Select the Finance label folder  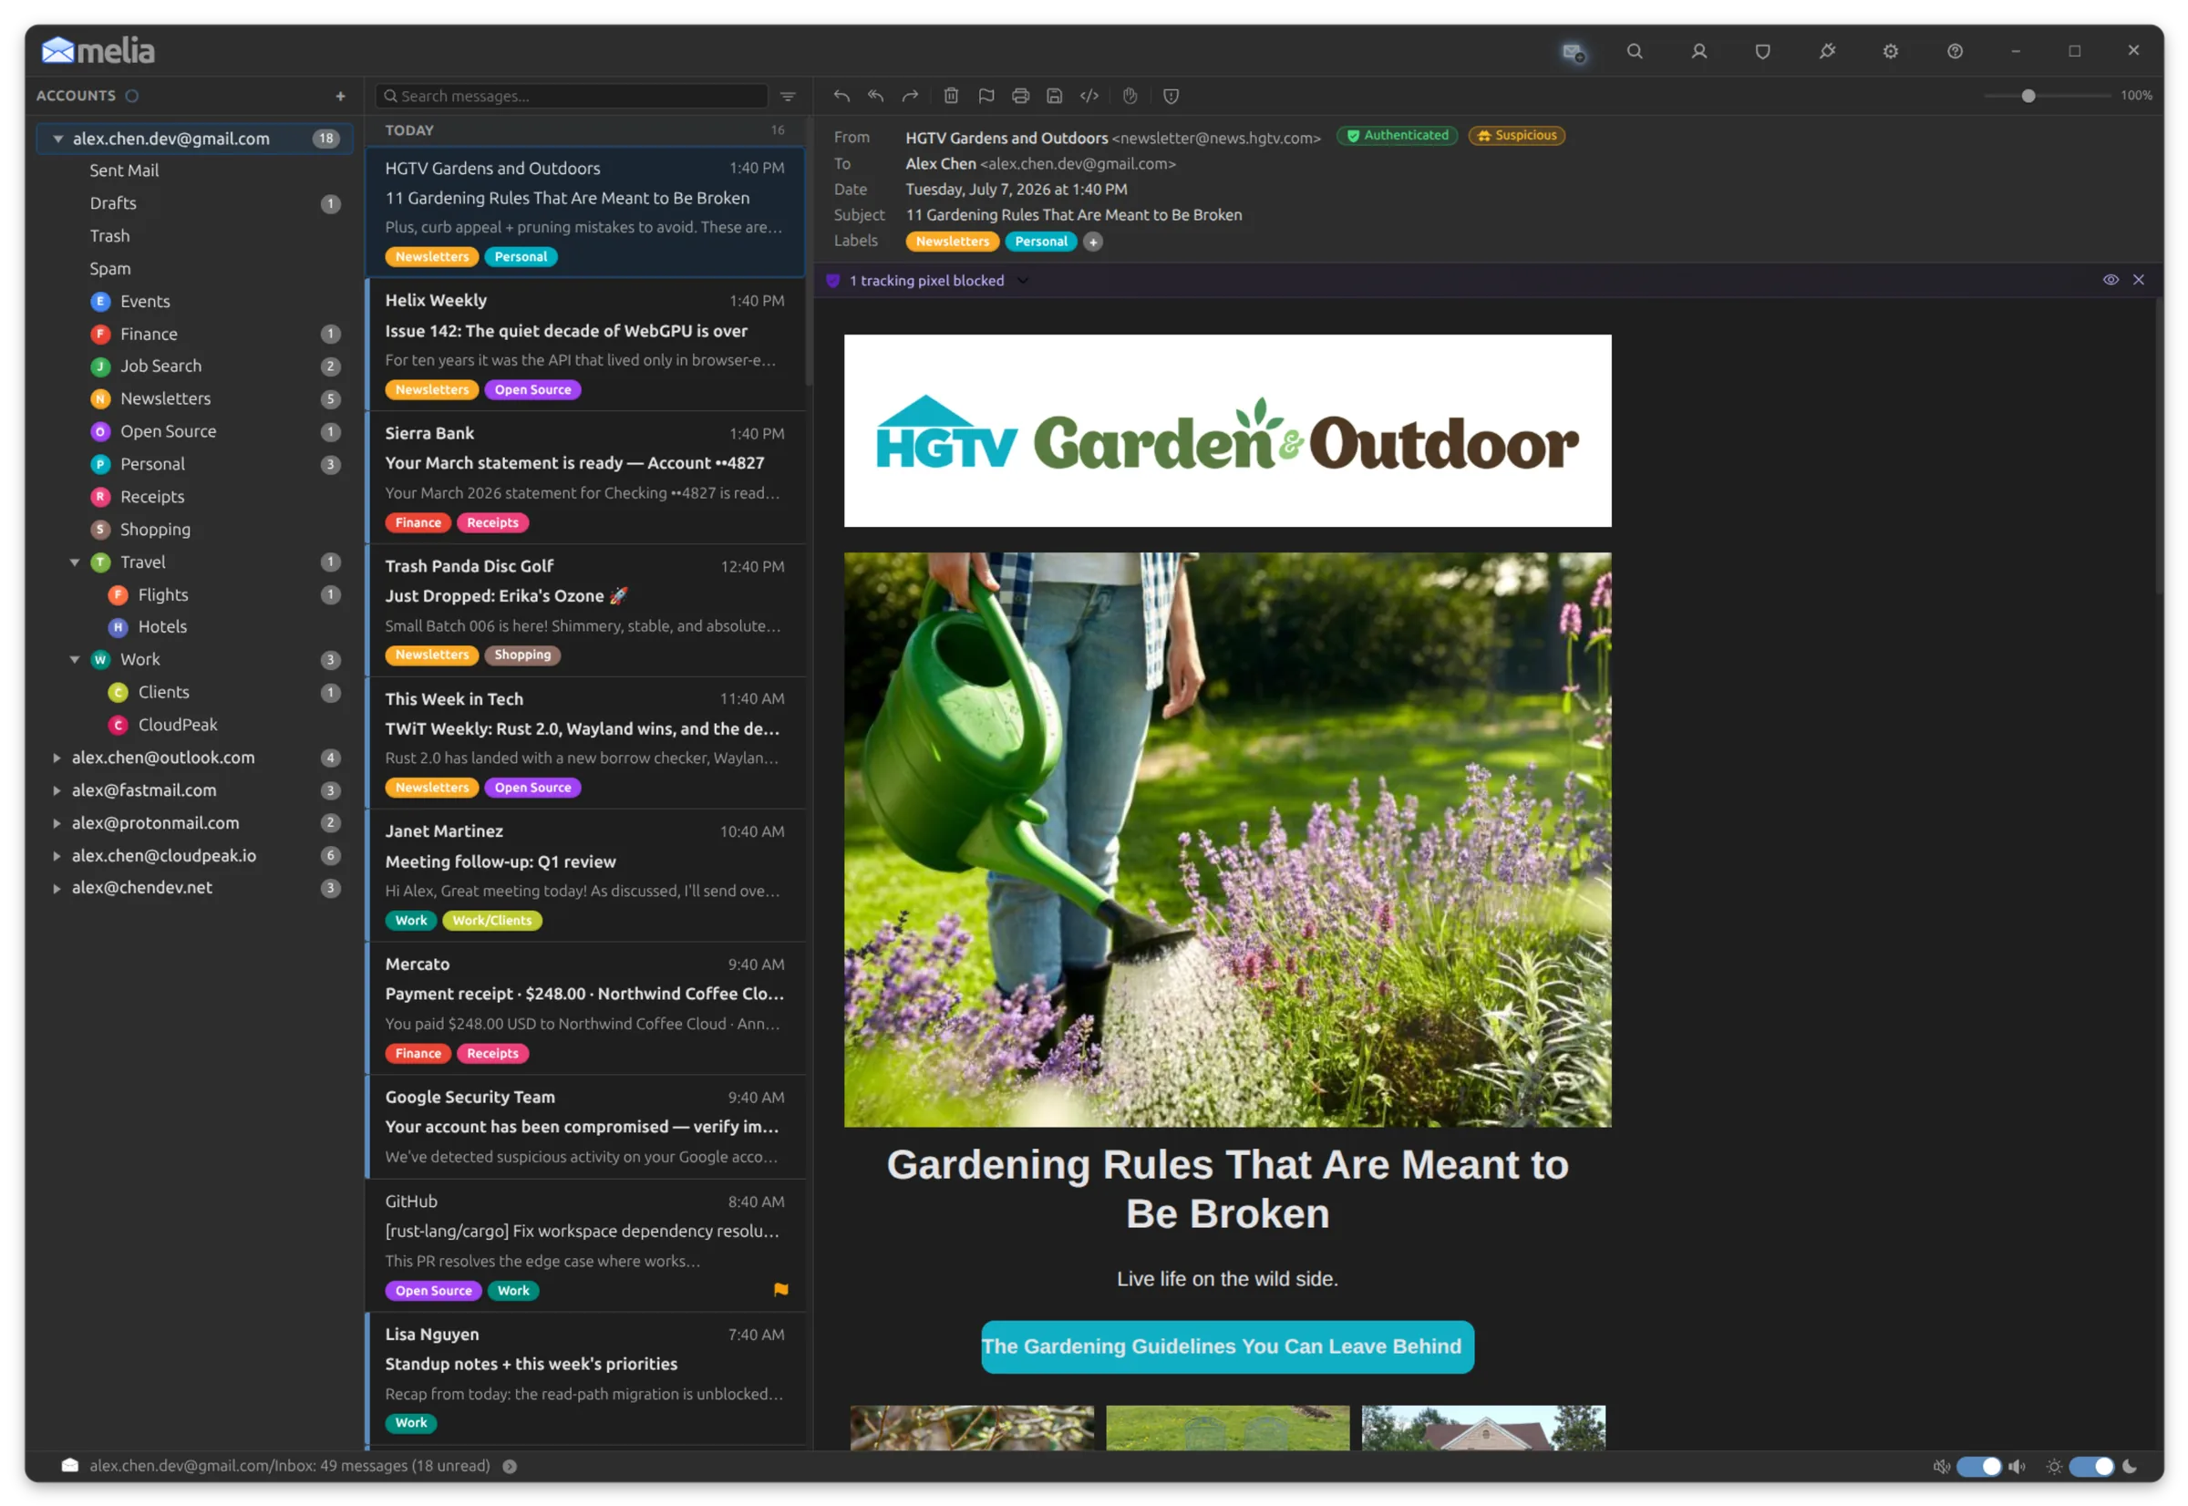coord(194,334)
